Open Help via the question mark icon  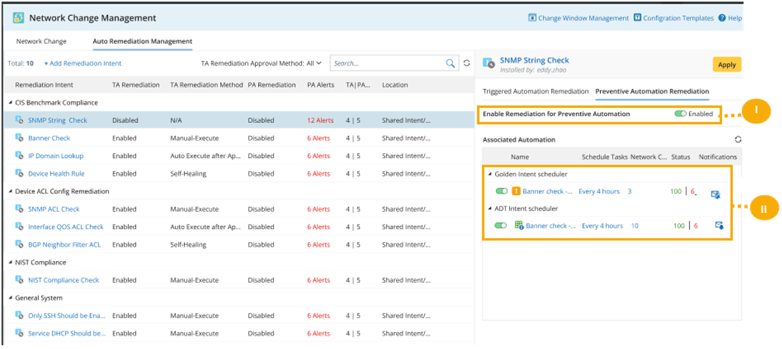[x=722, y=18]
